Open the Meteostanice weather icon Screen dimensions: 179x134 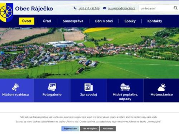162,87
